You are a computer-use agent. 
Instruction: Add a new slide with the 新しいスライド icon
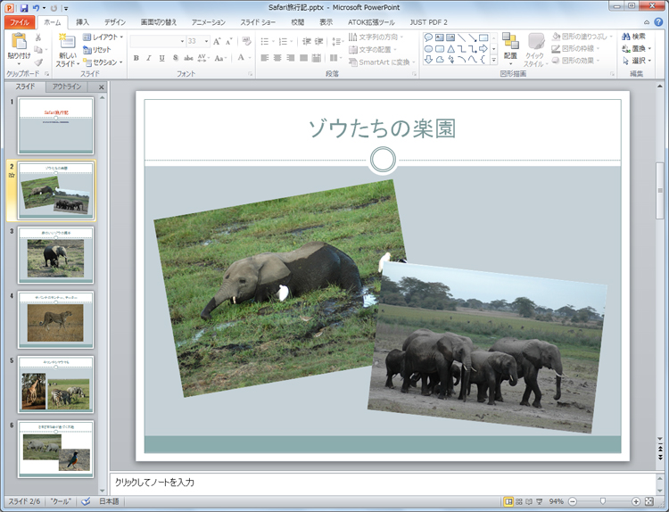coord(67,41)
